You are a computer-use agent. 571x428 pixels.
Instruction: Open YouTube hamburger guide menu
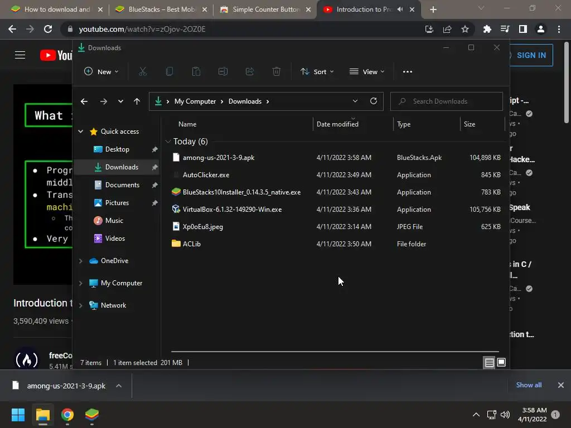pos(20,55)
